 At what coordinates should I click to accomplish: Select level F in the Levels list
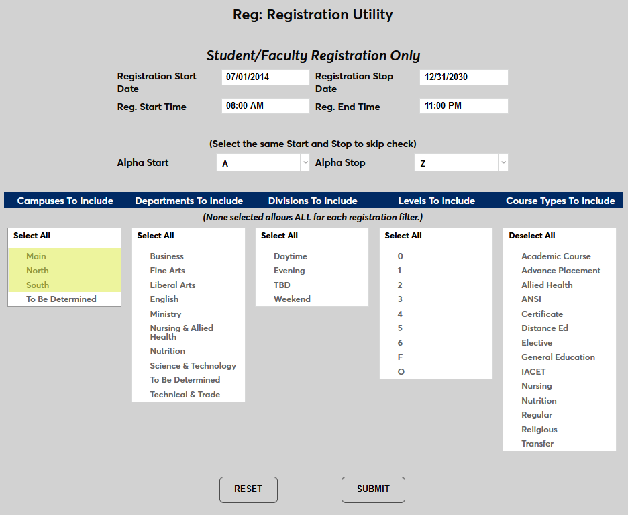(400, 357)
